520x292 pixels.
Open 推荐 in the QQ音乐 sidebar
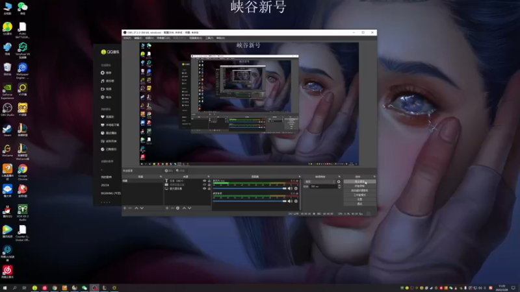107,73
